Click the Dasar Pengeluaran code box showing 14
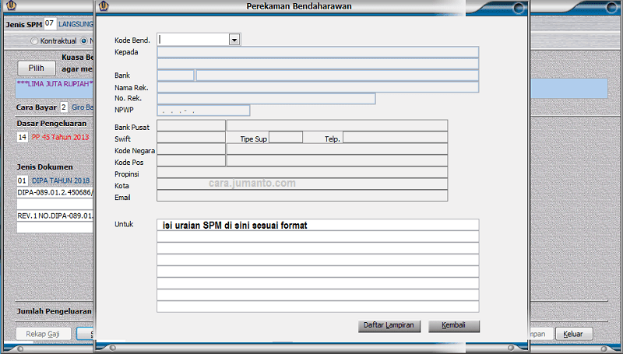The image size is (623, 354). point(23,138)
